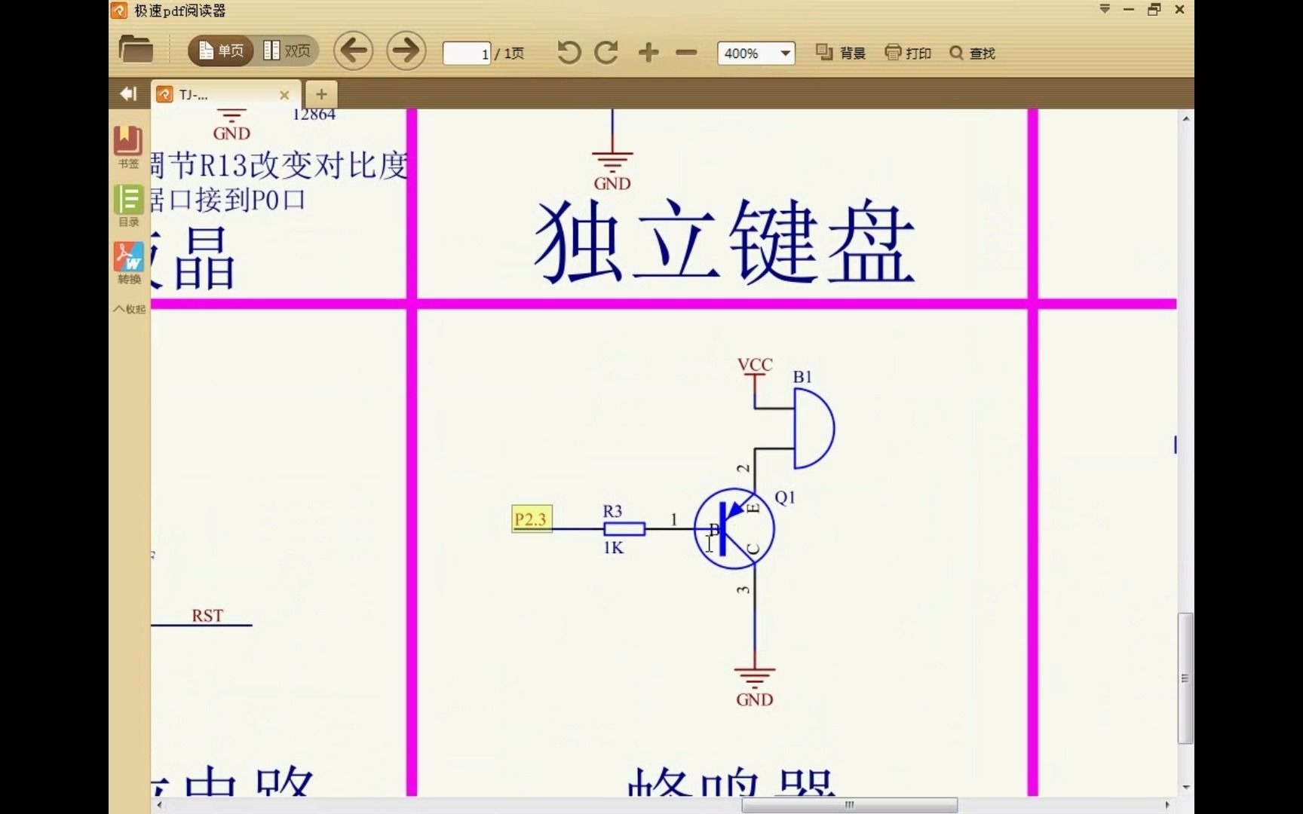
Task: Click the vertical scrollbar thumb
Action: click(x=1185, y=678)
